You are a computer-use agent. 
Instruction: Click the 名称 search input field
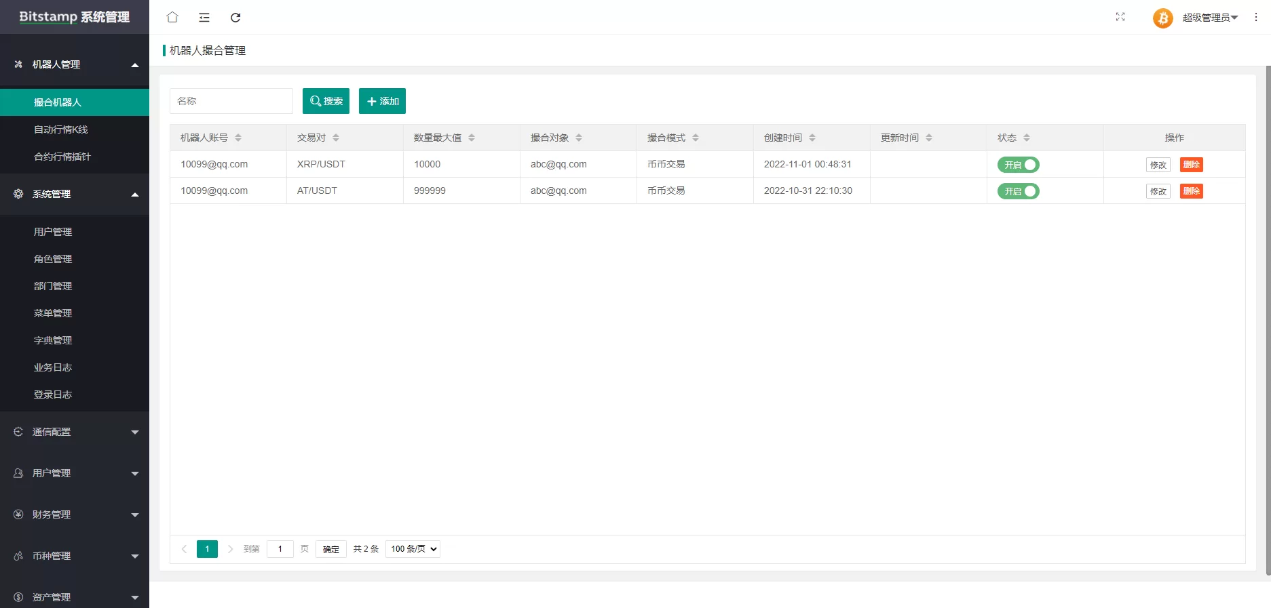click(x=231, y=101)
